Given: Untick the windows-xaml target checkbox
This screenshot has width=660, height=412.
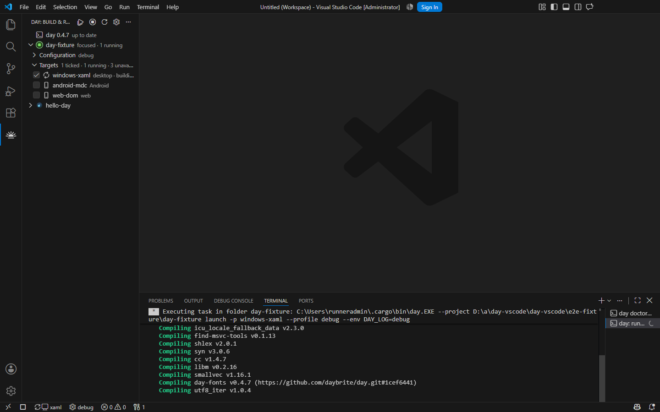Looking at the screenshot, I should (x=37, y=75).
